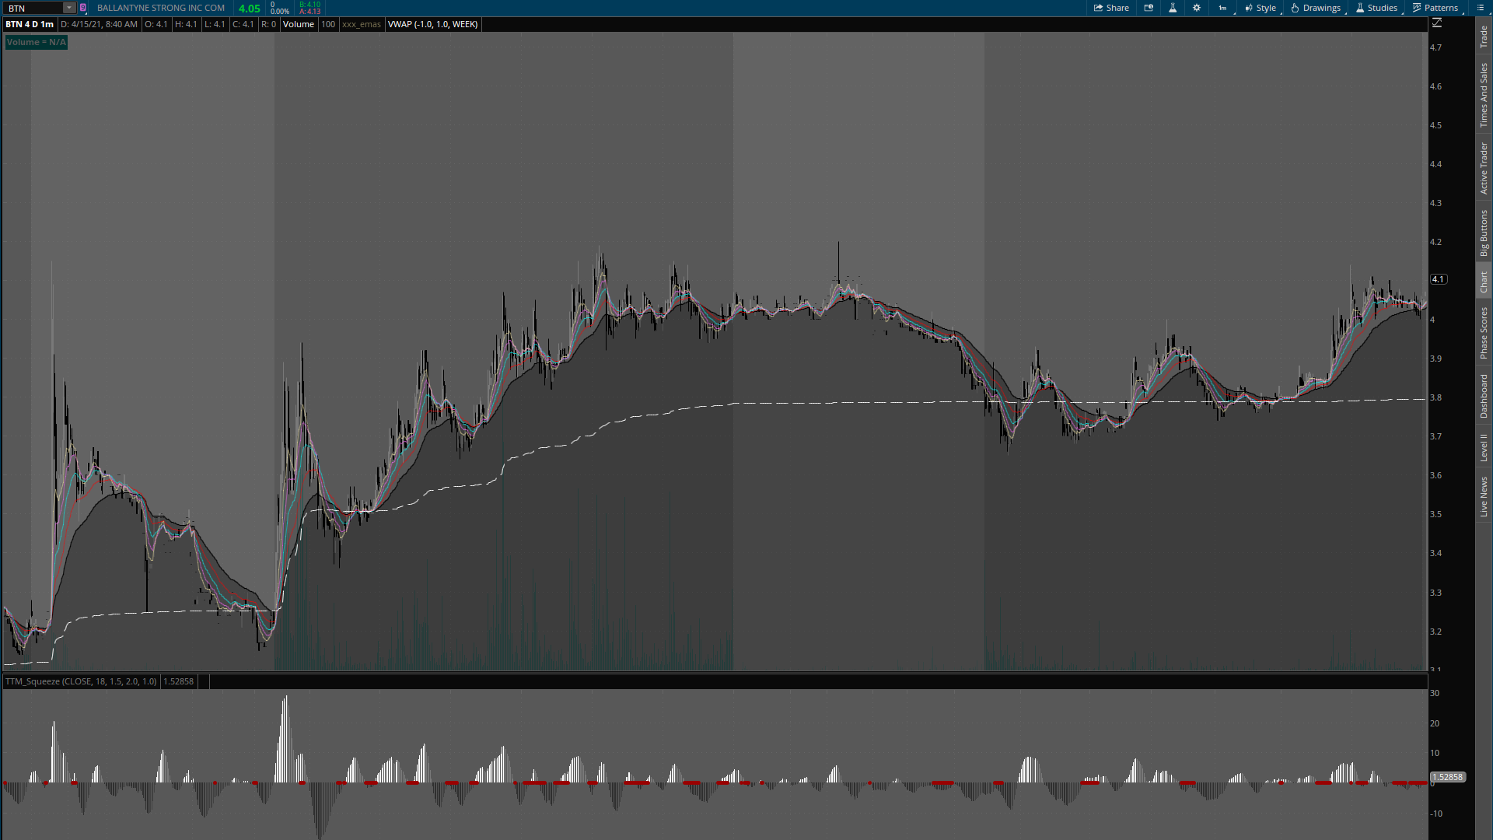Click the Live News sidebar tab
1493x840 pixels.
[1484, 497]
